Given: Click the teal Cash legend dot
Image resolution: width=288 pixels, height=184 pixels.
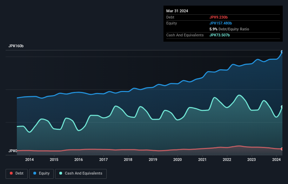Looking at the screenshot, I should click(x=61, y=173).
